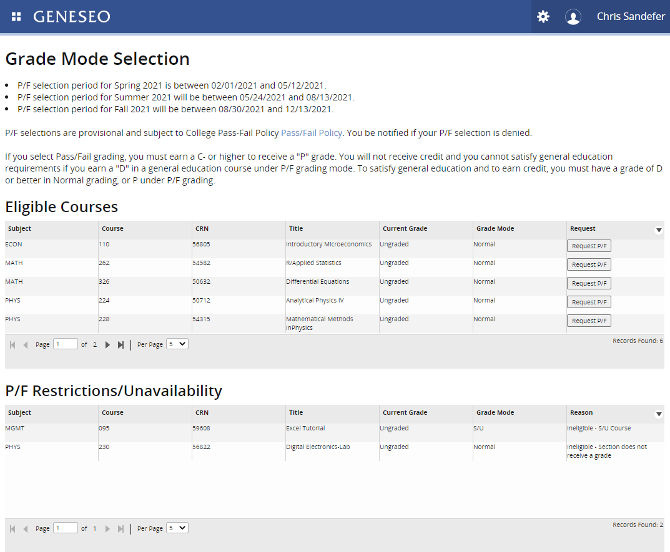Open the Chris Sandefer account menu
670x552 pixels.
click(x=630, y=17)
